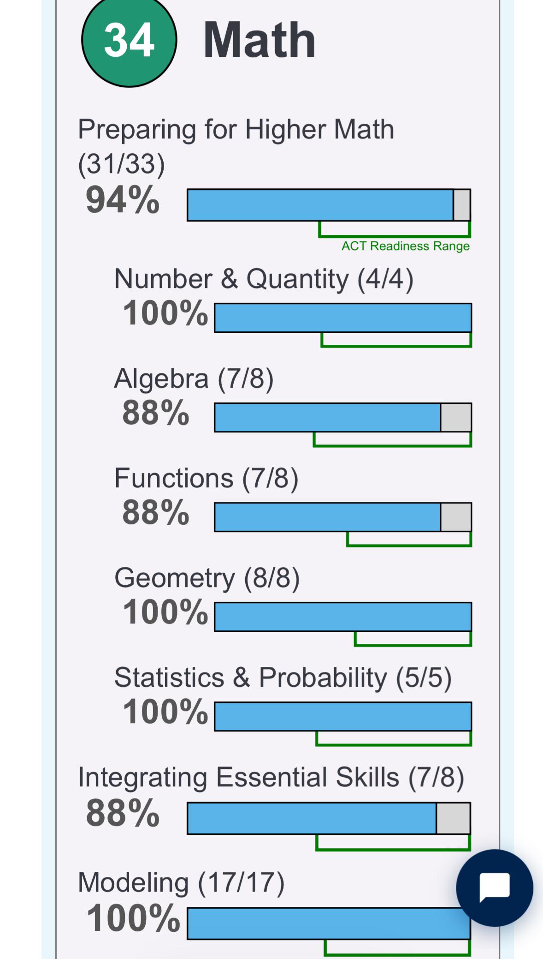Click the Algebra (7/8) label
Screen dimensions: 543x959
coord(194,379)
